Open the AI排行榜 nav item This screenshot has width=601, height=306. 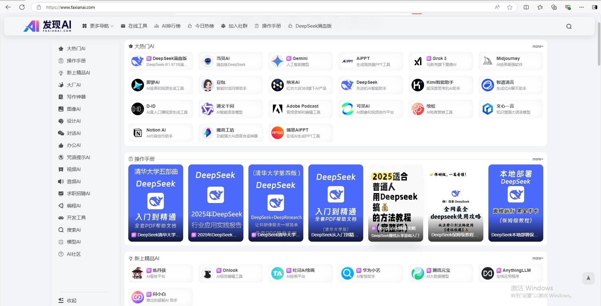[167, 26]
